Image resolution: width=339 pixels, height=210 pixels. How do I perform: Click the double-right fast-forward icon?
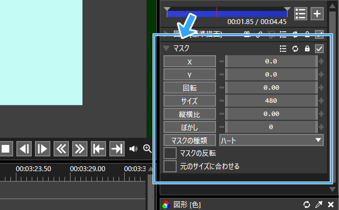80,149
